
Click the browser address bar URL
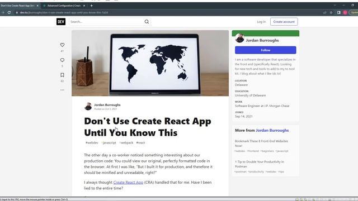click(x=64, y=12)
